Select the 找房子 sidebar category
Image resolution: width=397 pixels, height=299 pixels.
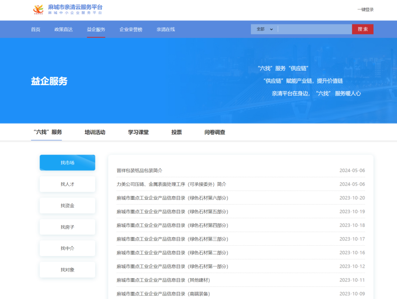point(67,227)
